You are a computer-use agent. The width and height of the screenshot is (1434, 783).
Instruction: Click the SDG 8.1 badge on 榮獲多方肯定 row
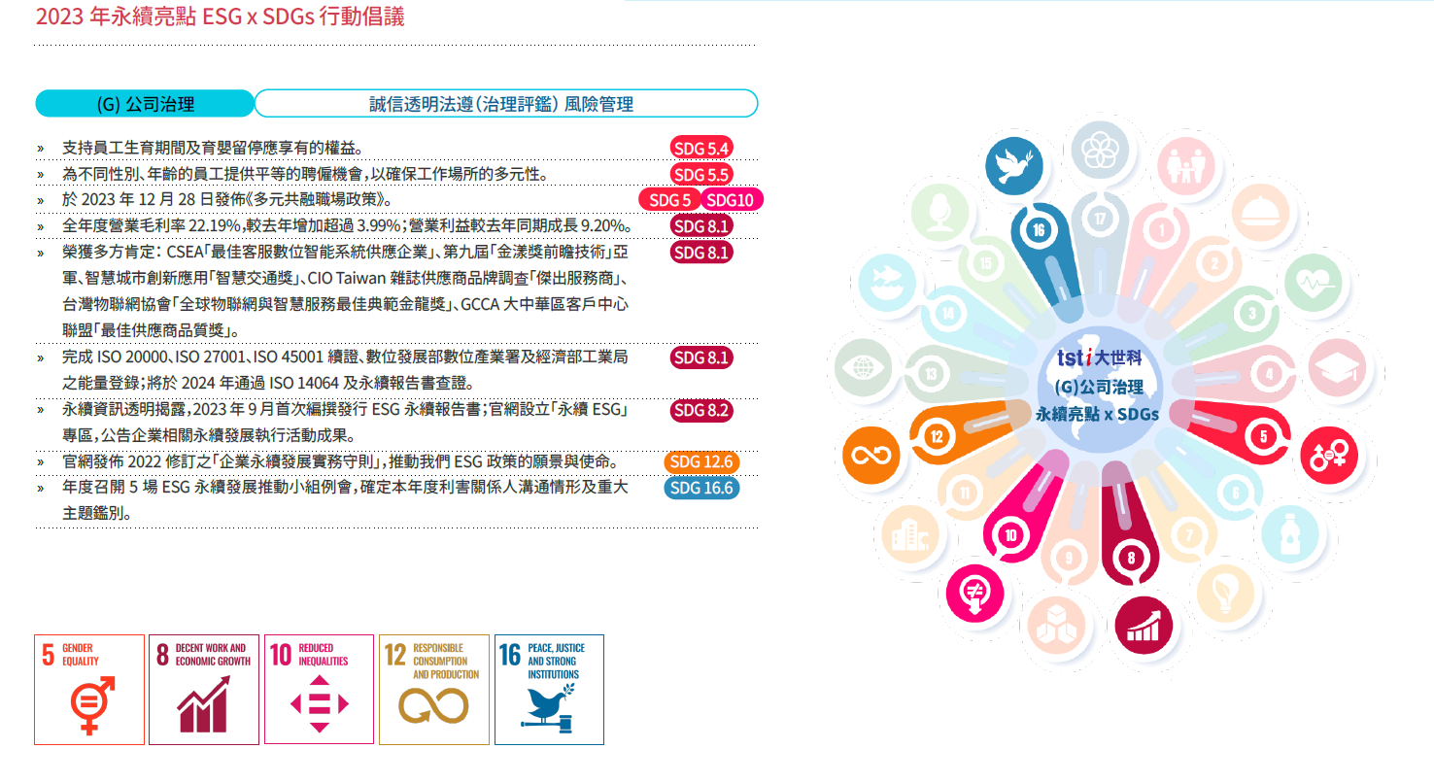pos(701,253)
